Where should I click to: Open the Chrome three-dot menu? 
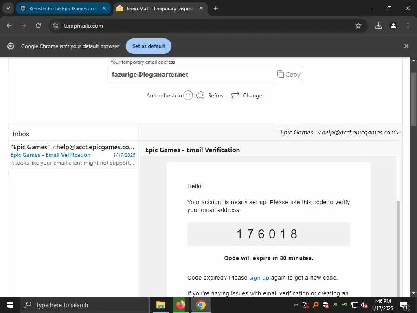coord(408,26)
